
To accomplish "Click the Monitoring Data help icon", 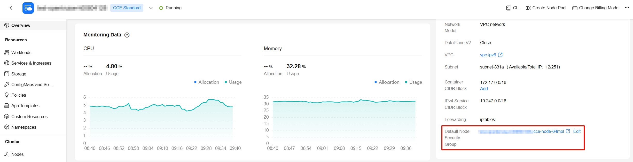I will (x=127, y=35).
